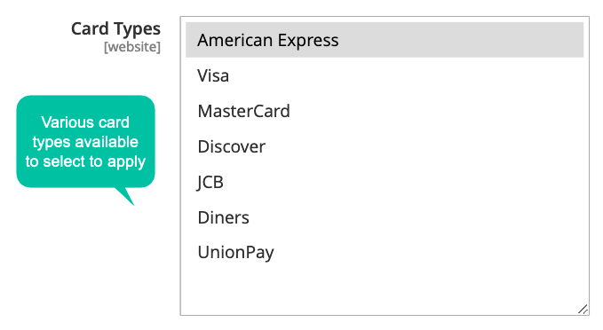Click the [website] scope label
Viewport: 603px width, 330px height.
tap(132, 47)
